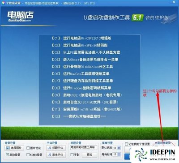Click the 默认启动 number field
The width and height of the screenshot is (179, 163).
[x=115, y=148]
